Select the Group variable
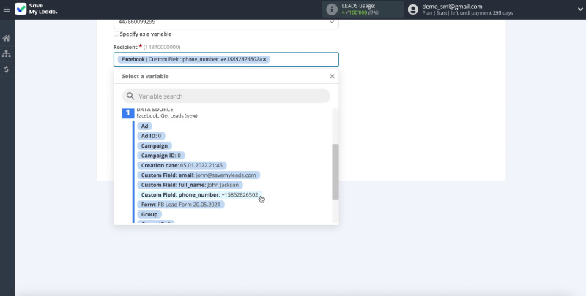This screenshot has width=586, height=296. point(149,214)
